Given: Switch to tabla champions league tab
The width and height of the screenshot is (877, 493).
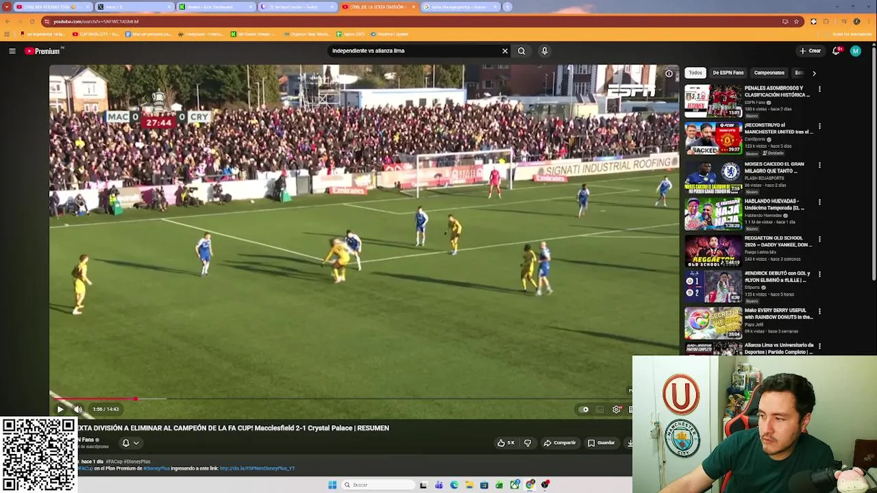Looking at the screenshot, I should pyautogui.click(x=460, y=7).
